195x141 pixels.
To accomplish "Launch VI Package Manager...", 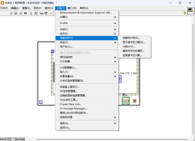I will (87, 109).
